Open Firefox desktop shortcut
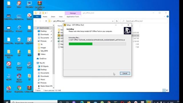 pos(9,89)
